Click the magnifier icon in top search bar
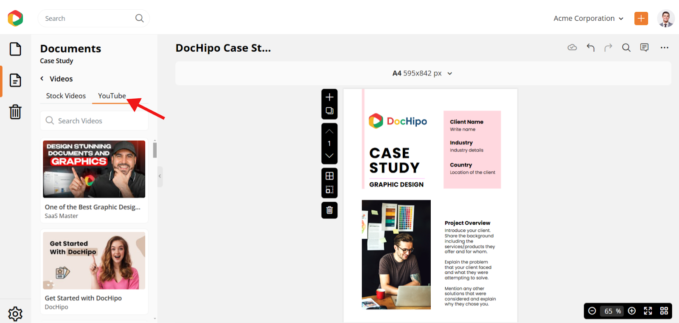The image size is (679, 323). point(139,18)
